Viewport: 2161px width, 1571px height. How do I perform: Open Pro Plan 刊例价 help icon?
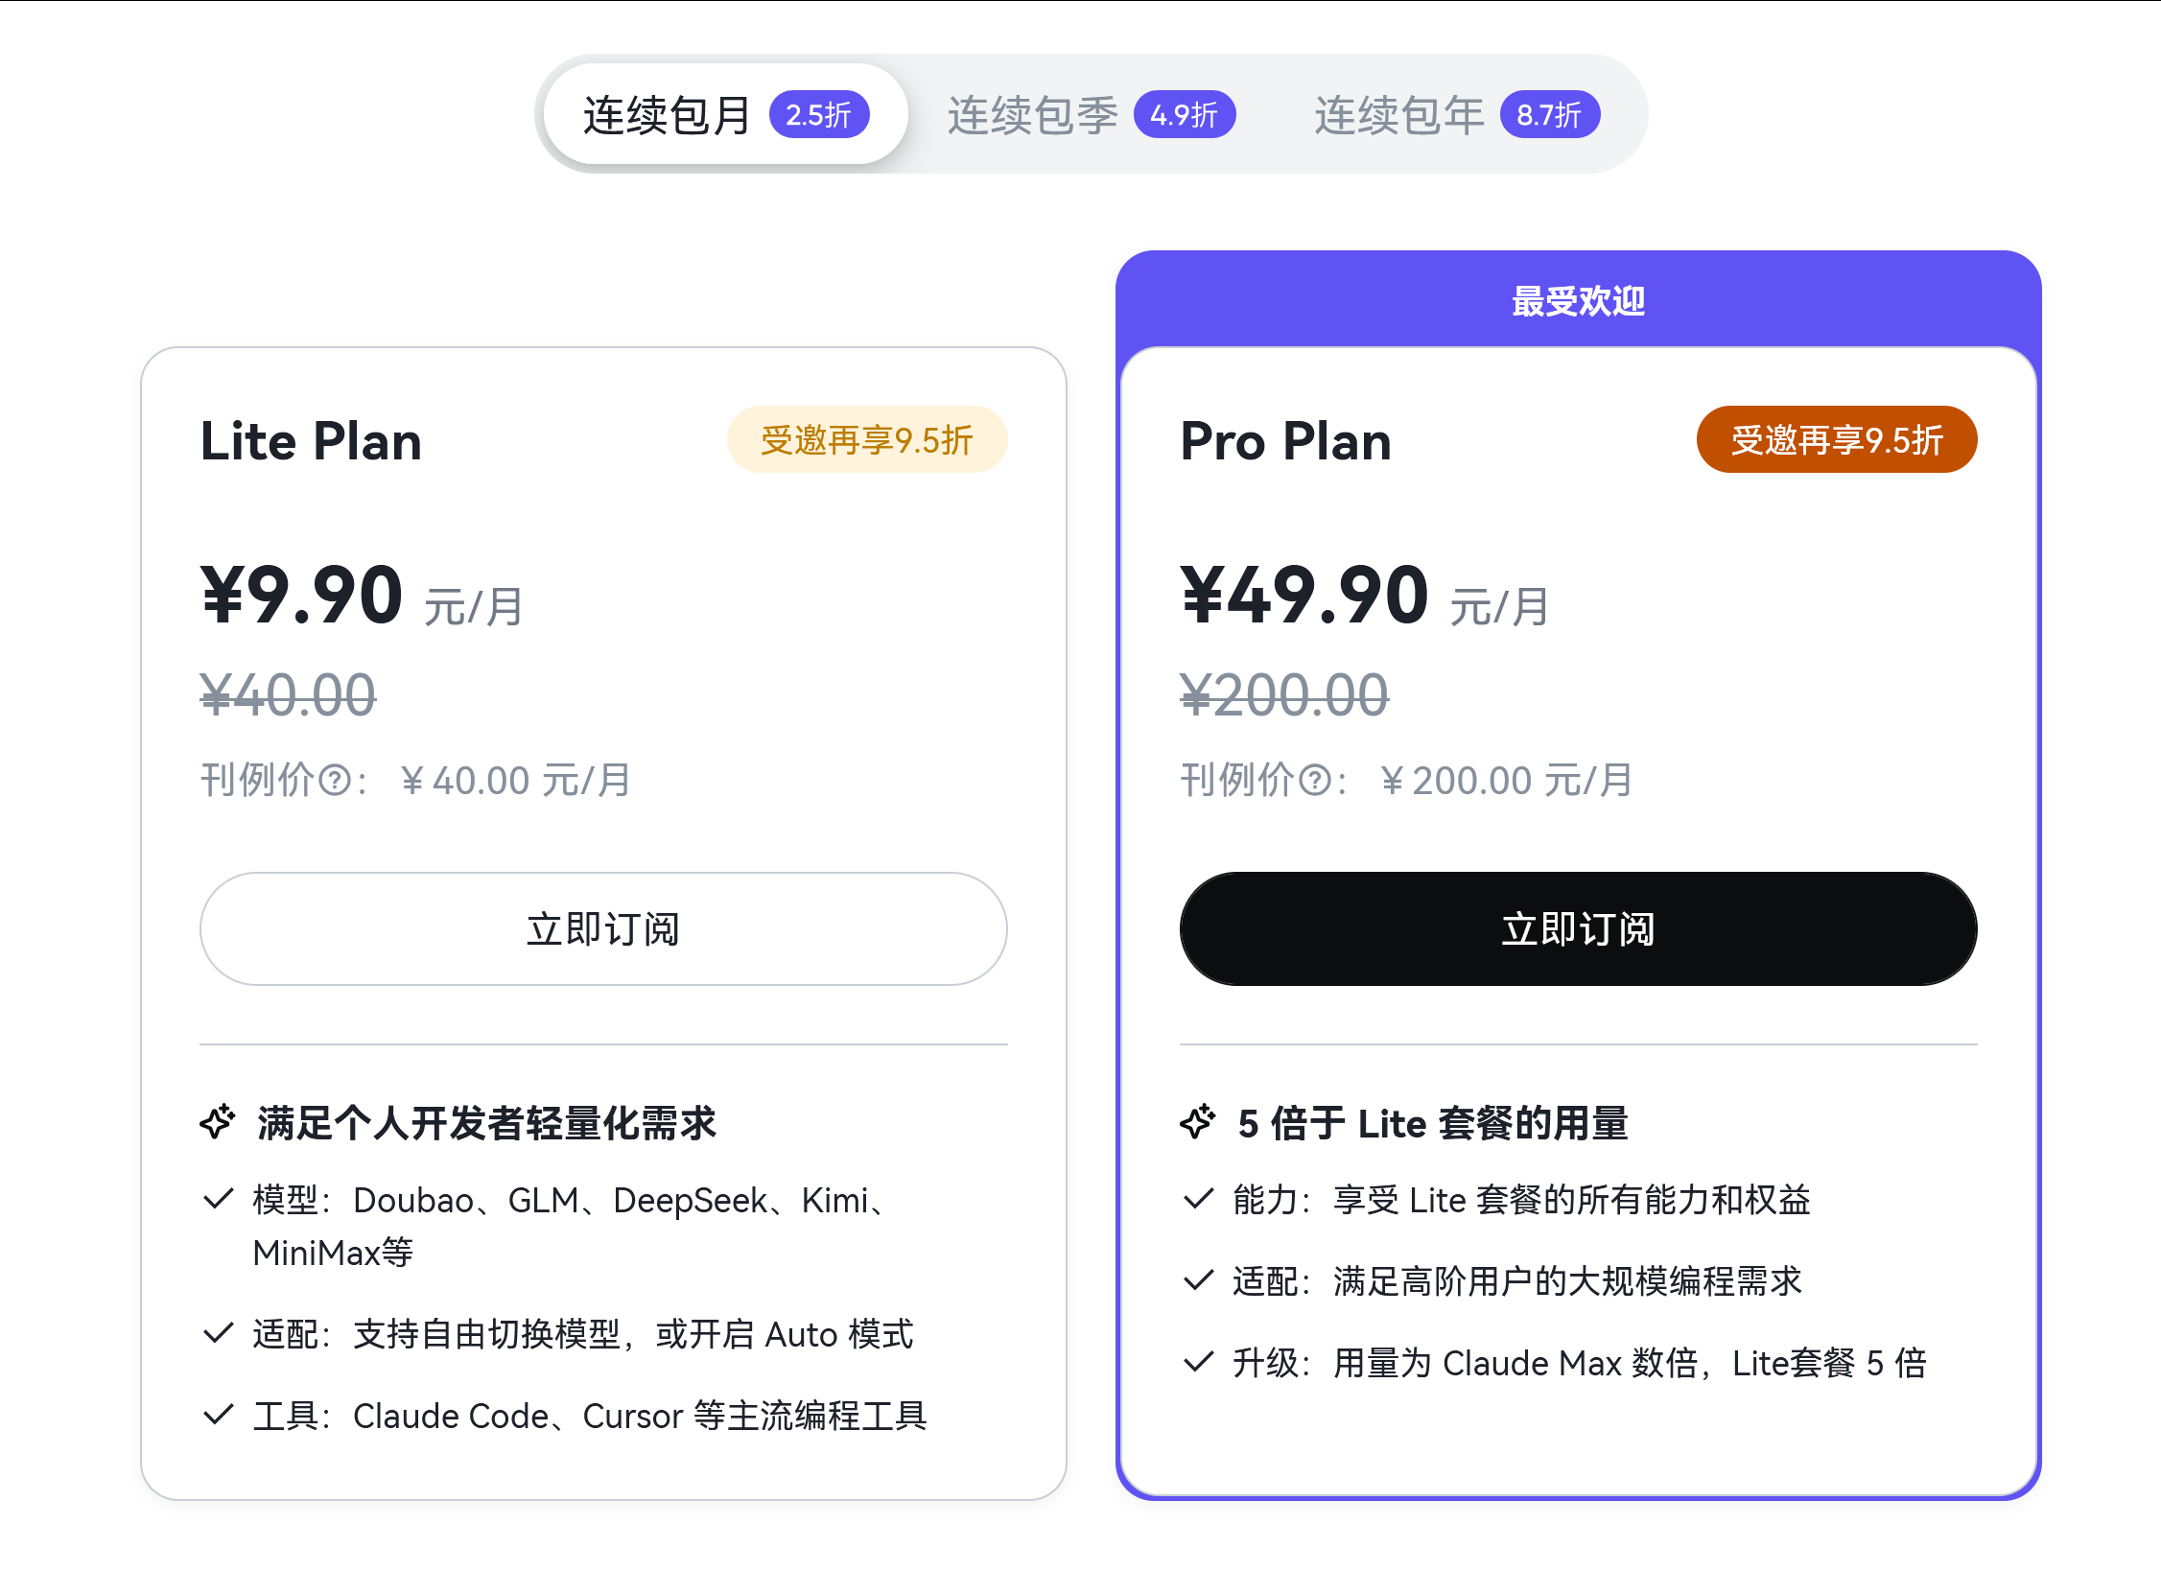click(x=1315, y=781)
